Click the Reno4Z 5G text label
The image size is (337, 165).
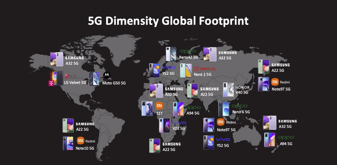pos(188,58)
